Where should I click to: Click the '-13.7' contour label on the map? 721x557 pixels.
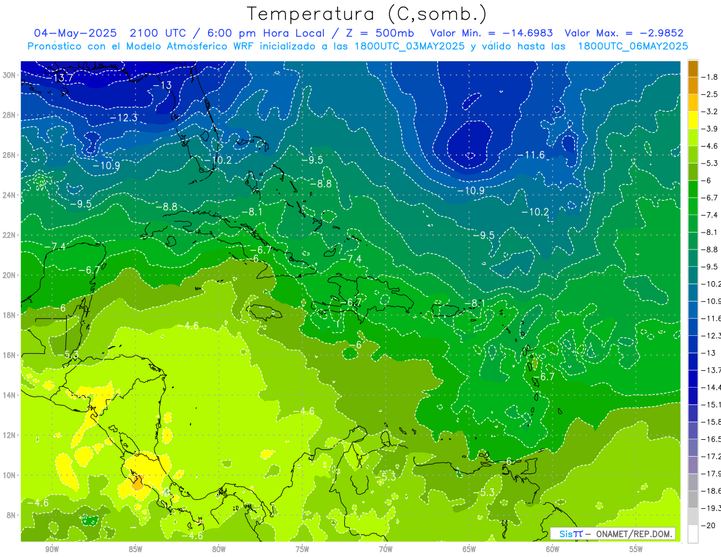[x=61, y=78]
